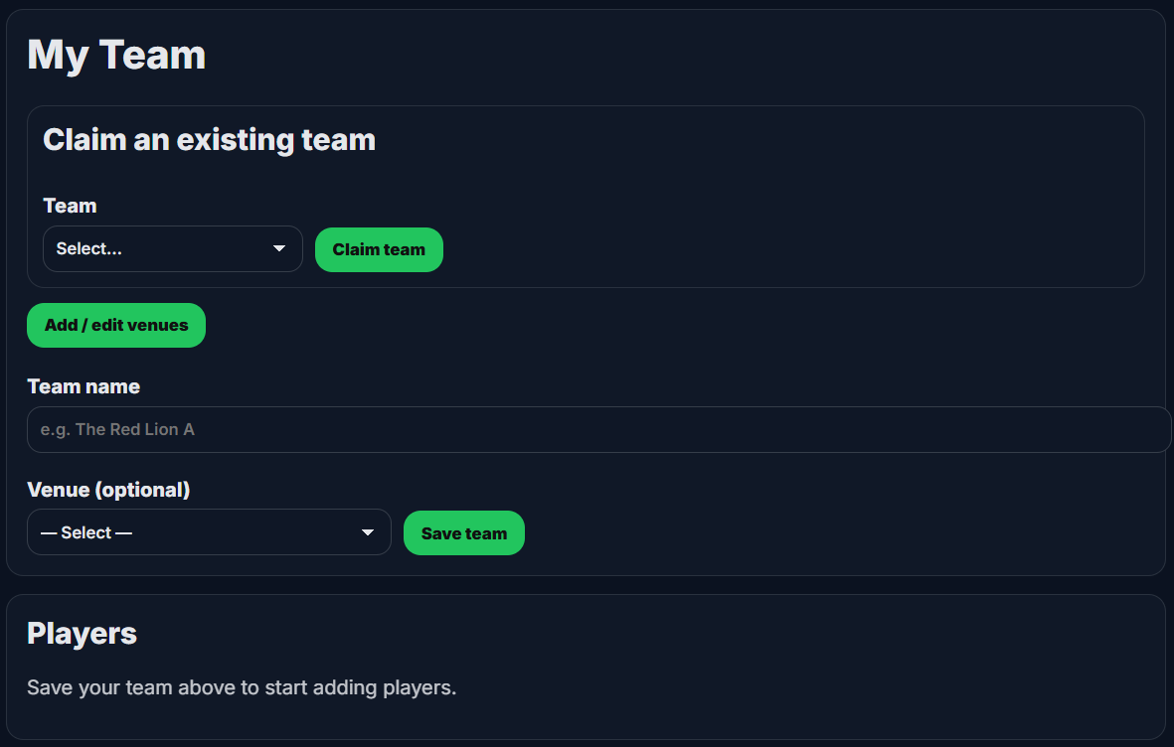Focus the Team name input field

598,429
